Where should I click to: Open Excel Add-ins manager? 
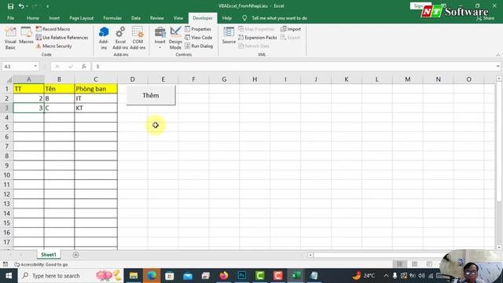(x=120, y=38)
